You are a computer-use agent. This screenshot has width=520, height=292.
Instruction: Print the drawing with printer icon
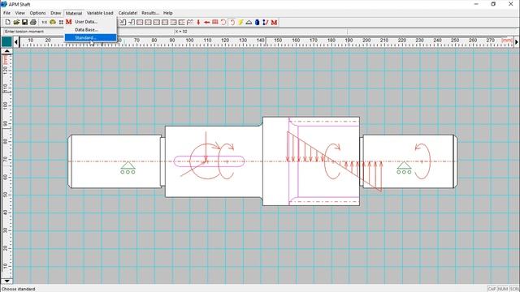click(33, 22)
